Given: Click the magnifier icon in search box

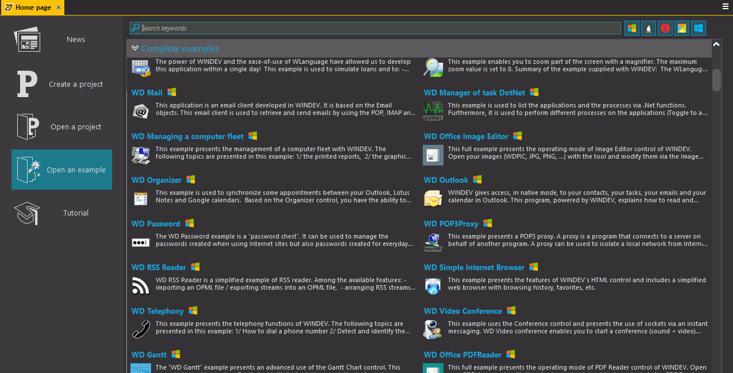Looking at the screenshot, I should pyautogui.click(x=136, y=28).
